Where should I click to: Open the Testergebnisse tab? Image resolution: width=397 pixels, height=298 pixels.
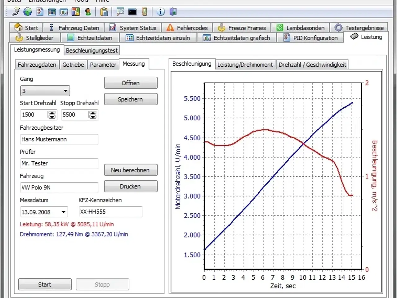coord(359,28)
